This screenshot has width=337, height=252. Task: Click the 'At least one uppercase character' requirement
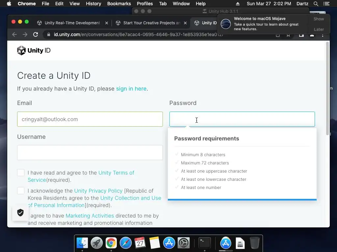pyautogui.click(x=214, y=171)
